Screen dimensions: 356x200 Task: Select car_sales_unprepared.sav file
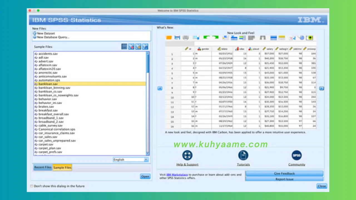(90, 141)
